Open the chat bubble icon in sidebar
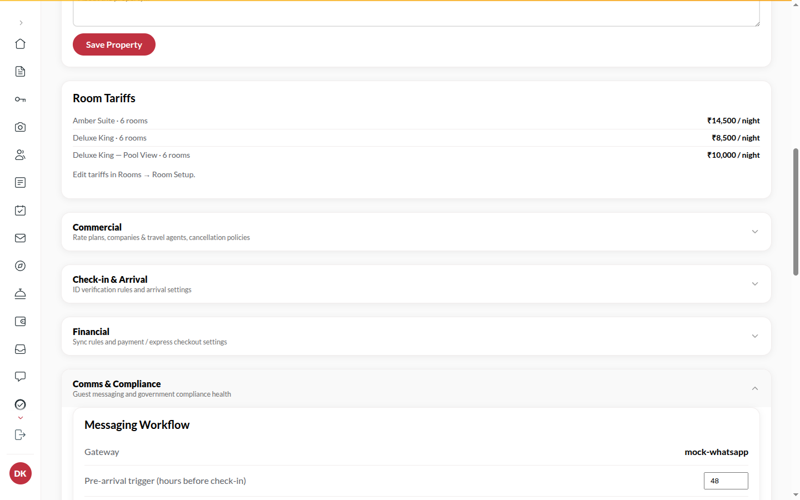Viewport: 800px width, 500px height. pos(21,377)
